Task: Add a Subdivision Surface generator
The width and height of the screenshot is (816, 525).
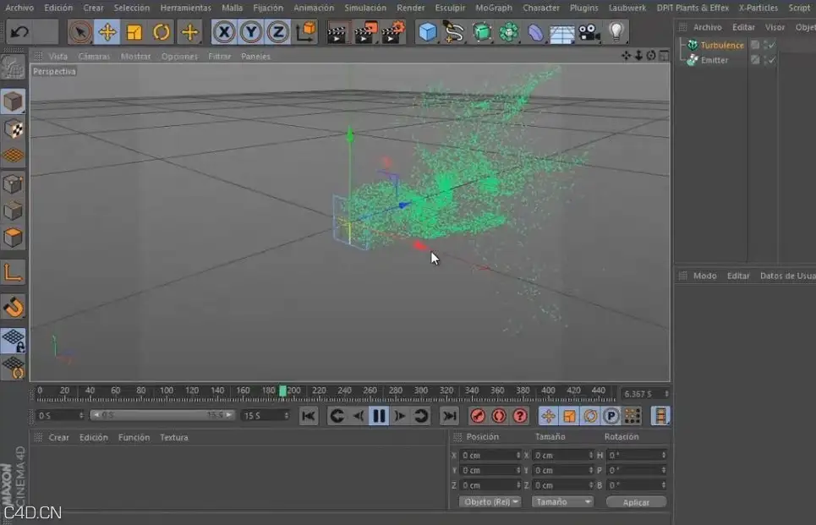Action: (x=482, y=32)
